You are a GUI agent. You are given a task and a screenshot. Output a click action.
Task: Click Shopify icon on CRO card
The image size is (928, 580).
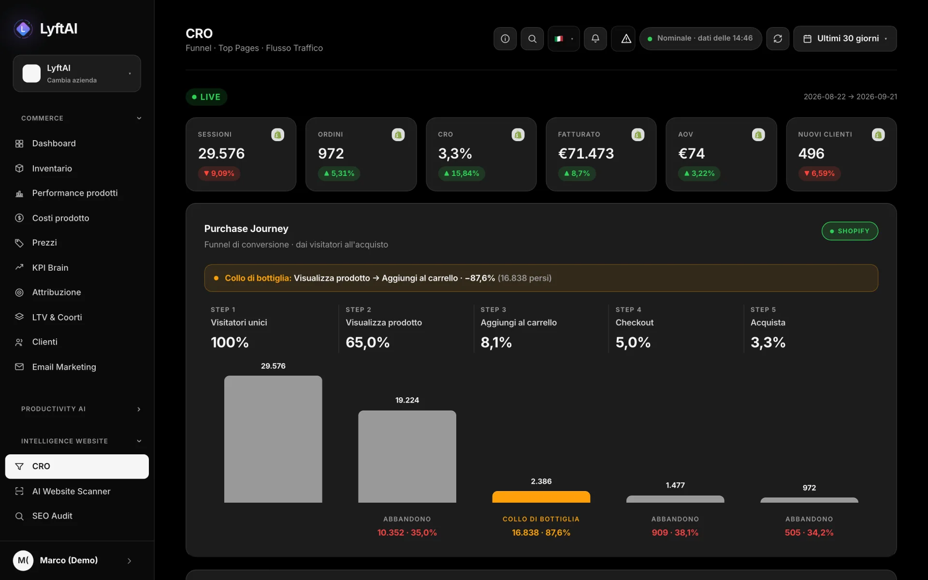[518, 135]
